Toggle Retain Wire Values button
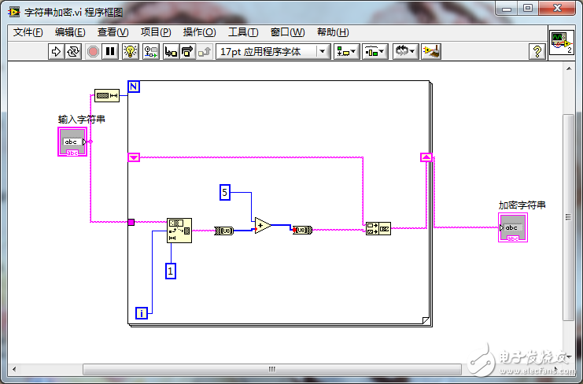 click(149, 51)
